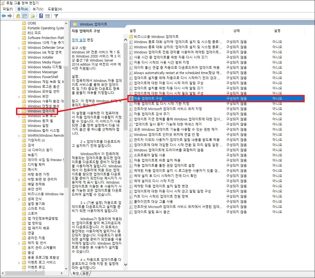Select Windows Media Player in the tree
The image size is (315, 278).
(x=44, y=62)
